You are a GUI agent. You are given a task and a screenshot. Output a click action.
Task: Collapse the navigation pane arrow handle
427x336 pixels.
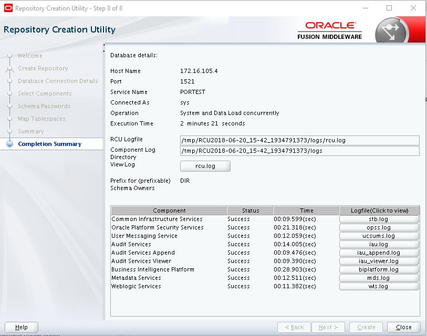click(x=104, y=45)
